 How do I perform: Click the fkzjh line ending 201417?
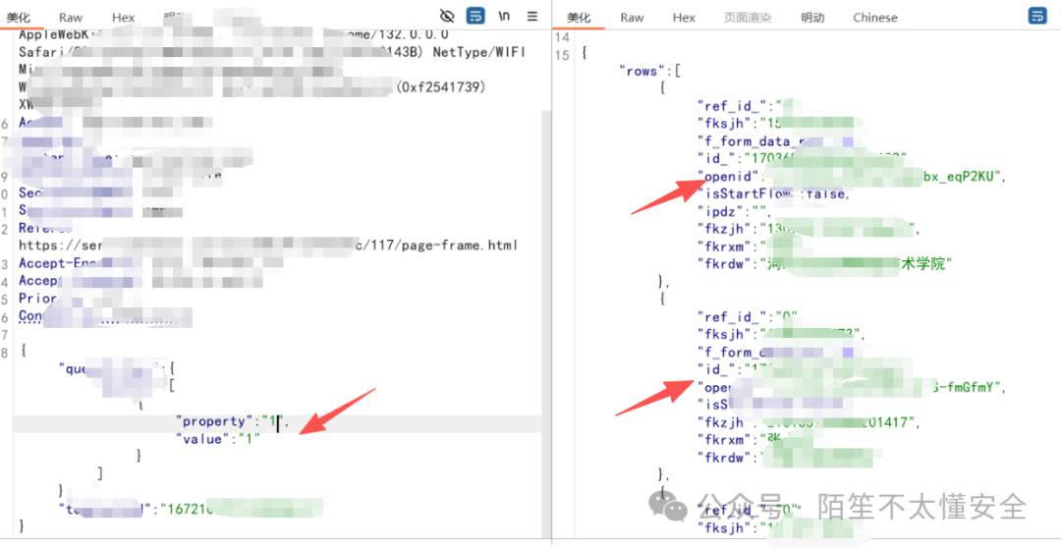(x=810, y=422)
